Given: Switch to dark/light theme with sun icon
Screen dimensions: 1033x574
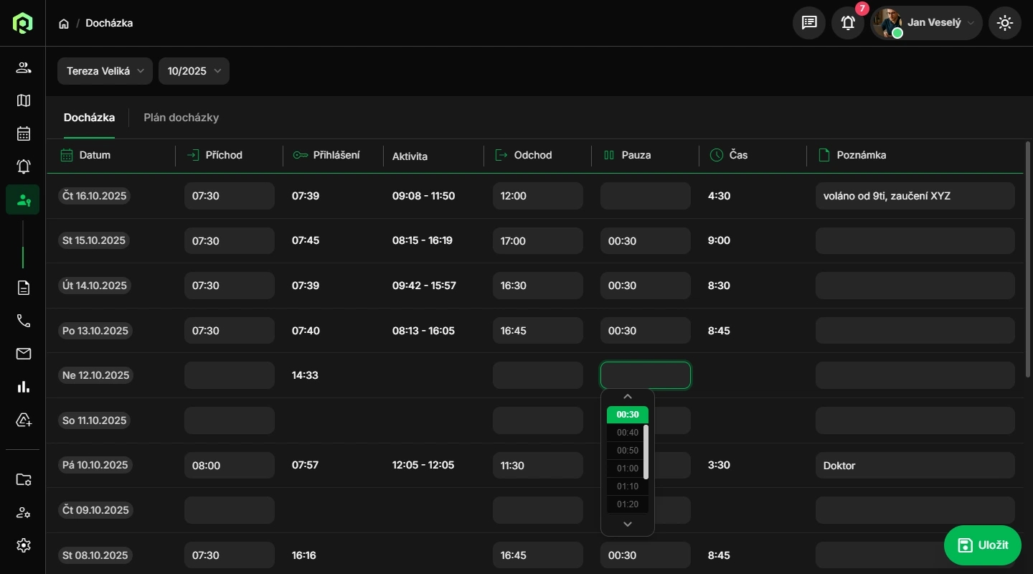Looking at the screenshot, I should [x=1005, y=23].
